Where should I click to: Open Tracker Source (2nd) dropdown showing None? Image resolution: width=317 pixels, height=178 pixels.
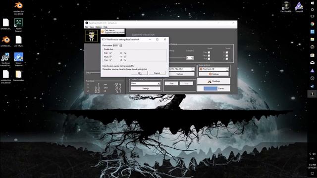tap(145, 84)
